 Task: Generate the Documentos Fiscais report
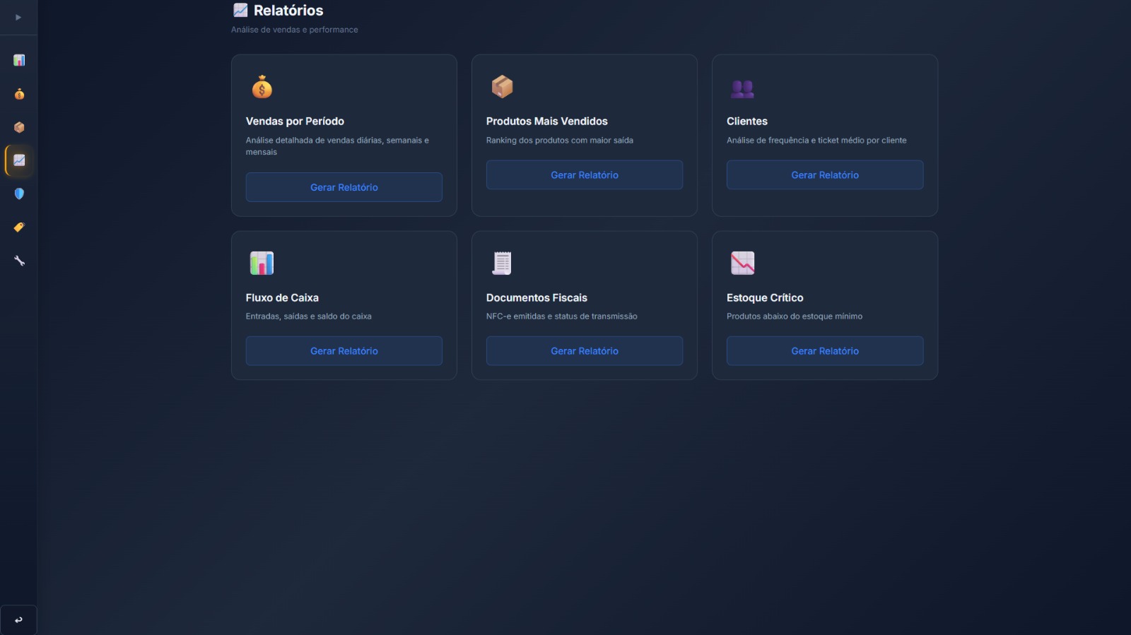click(x=585, y=351)
